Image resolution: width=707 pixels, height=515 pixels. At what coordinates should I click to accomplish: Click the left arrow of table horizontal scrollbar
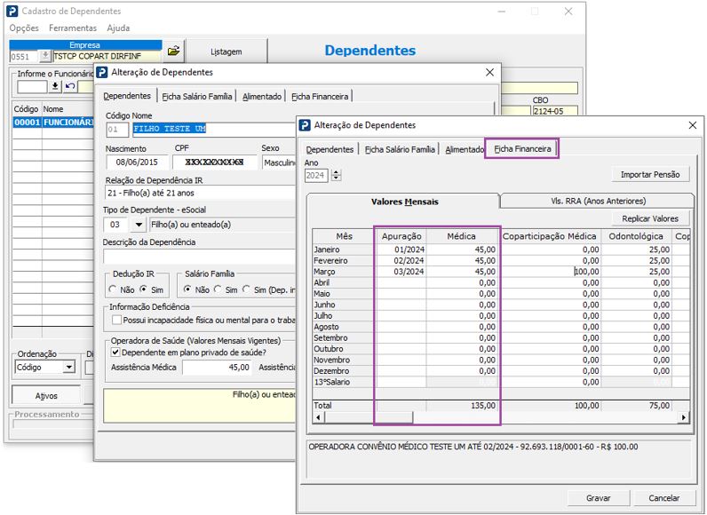pos(318,417)
